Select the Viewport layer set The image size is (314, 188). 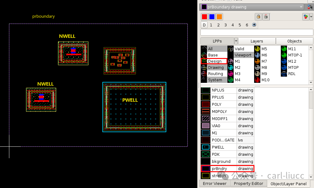(x=241, y=55)
